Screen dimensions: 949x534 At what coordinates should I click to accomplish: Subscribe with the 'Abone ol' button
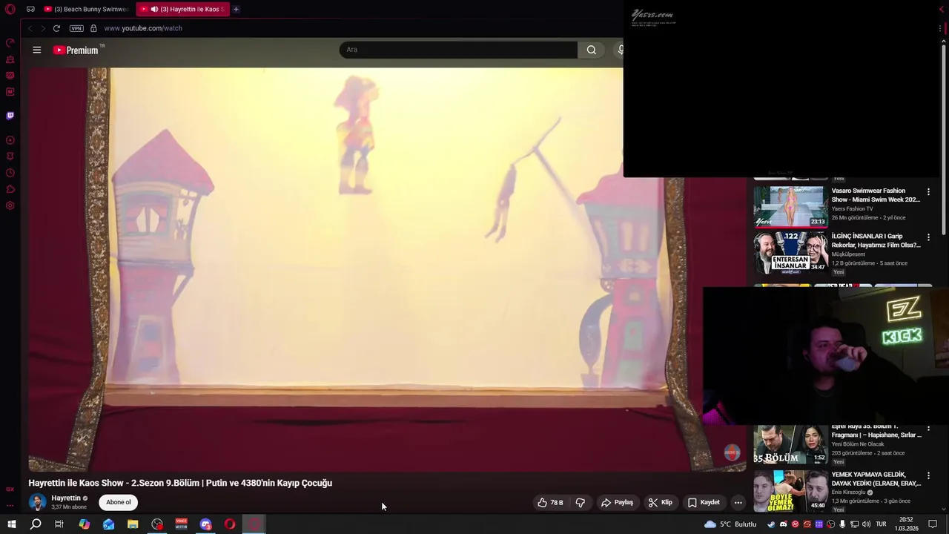pos(118,502)
